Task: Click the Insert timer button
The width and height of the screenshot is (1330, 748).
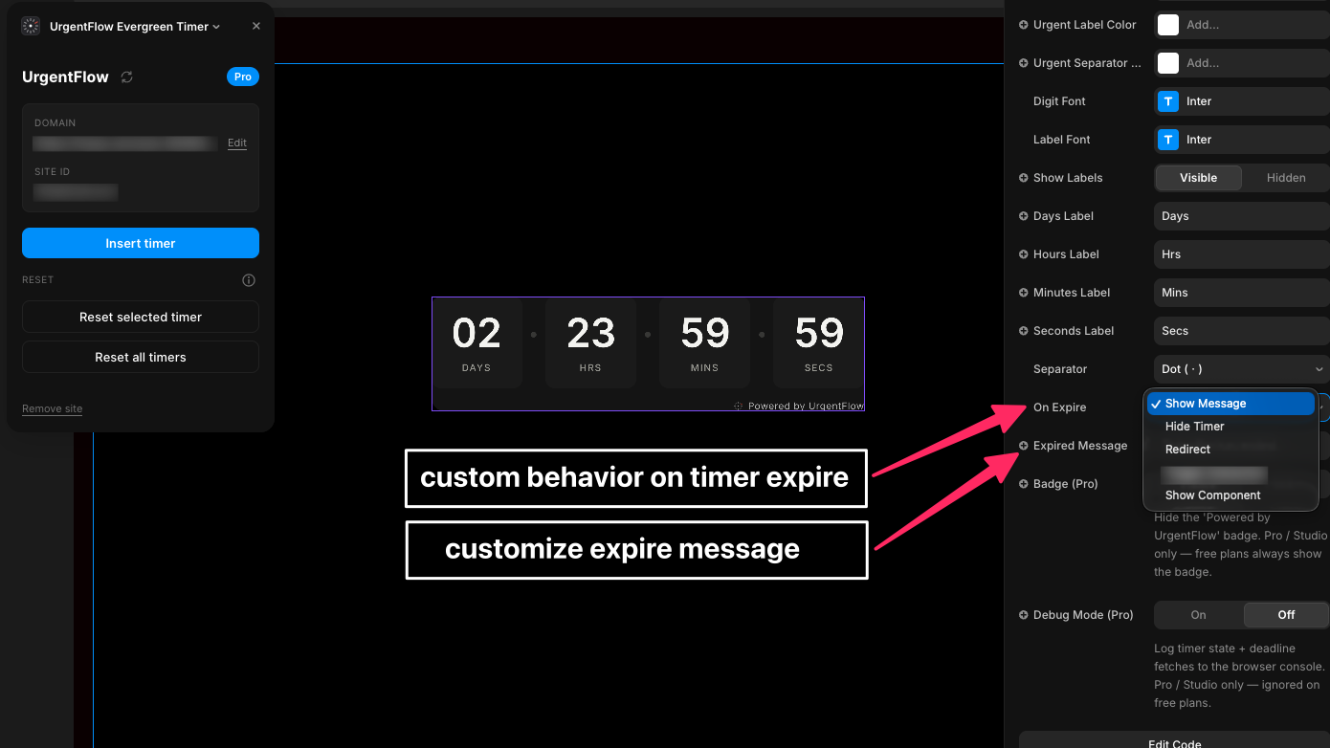Action: (x=141, y=243)
